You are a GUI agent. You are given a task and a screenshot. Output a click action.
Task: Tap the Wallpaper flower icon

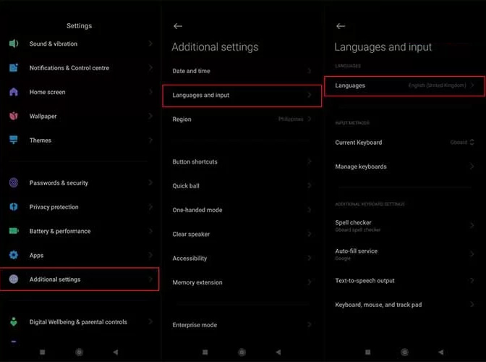tap(13, 116)
